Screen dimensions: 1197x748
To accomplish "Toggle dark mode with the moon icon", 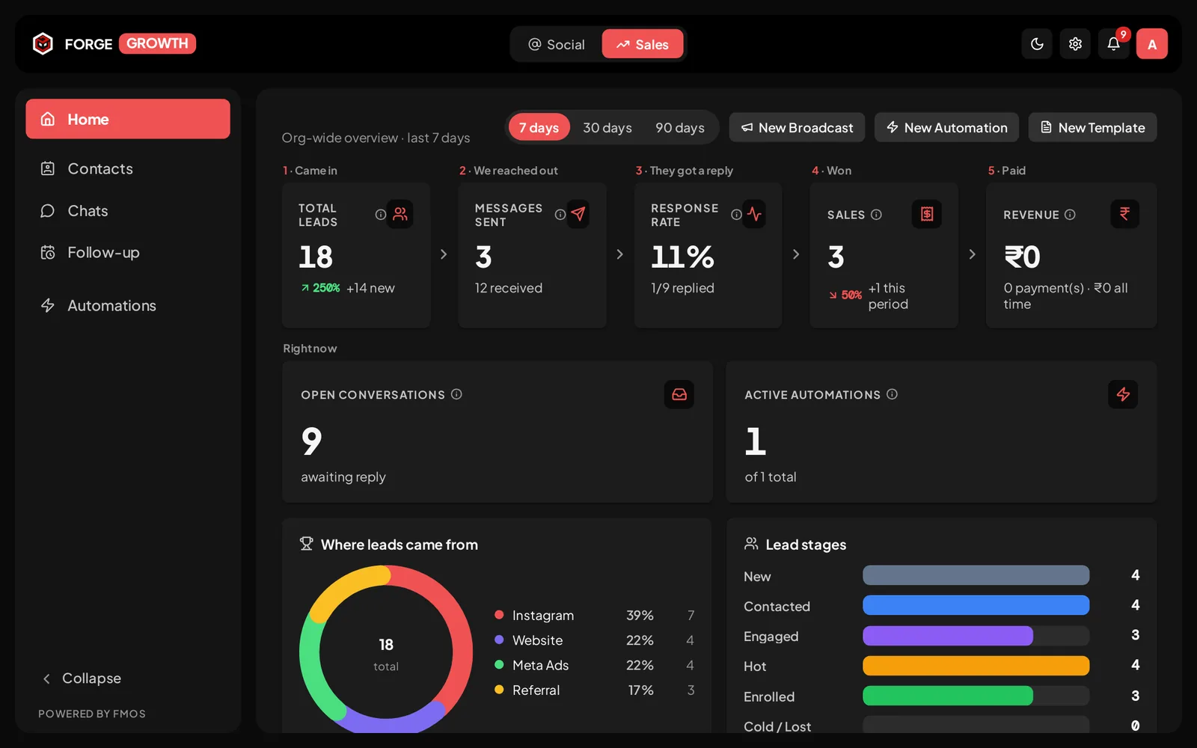I will coord(1037,44).
